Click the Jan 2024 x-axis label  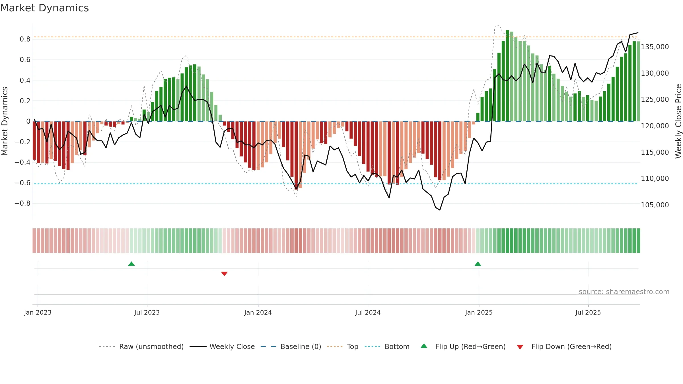(x=258, y=312)
